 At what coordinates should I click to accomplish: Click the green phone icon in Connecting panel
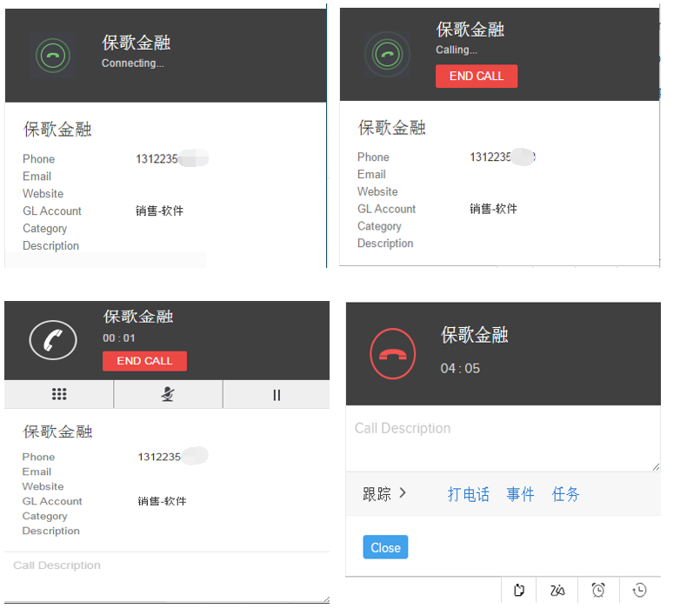(53, 56)
